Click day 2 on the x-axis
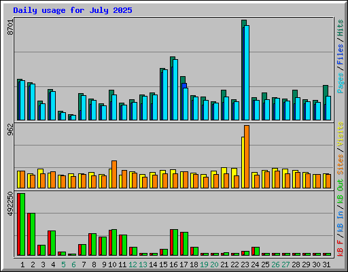 point(33,265)
